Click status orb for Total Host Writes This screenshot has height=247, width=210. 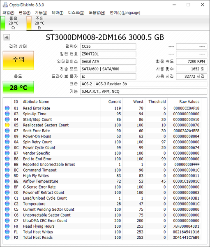pos(7,232)
